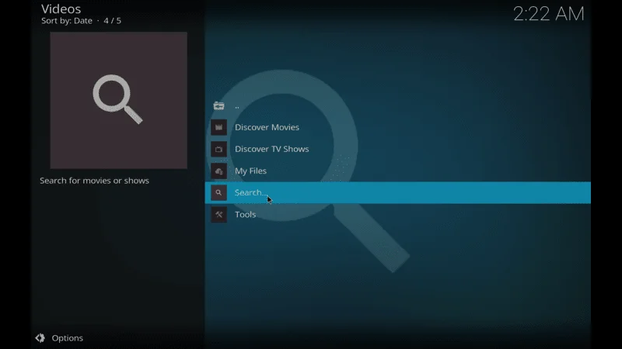Open Discover Movies entry
This screenshot has width=622, height=349.
click(x=397, y=127)
